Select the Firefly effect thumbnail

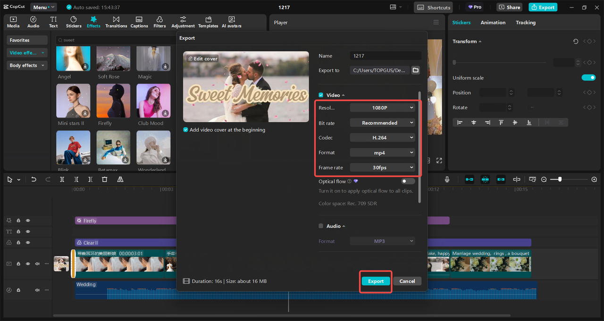[113, 101]
